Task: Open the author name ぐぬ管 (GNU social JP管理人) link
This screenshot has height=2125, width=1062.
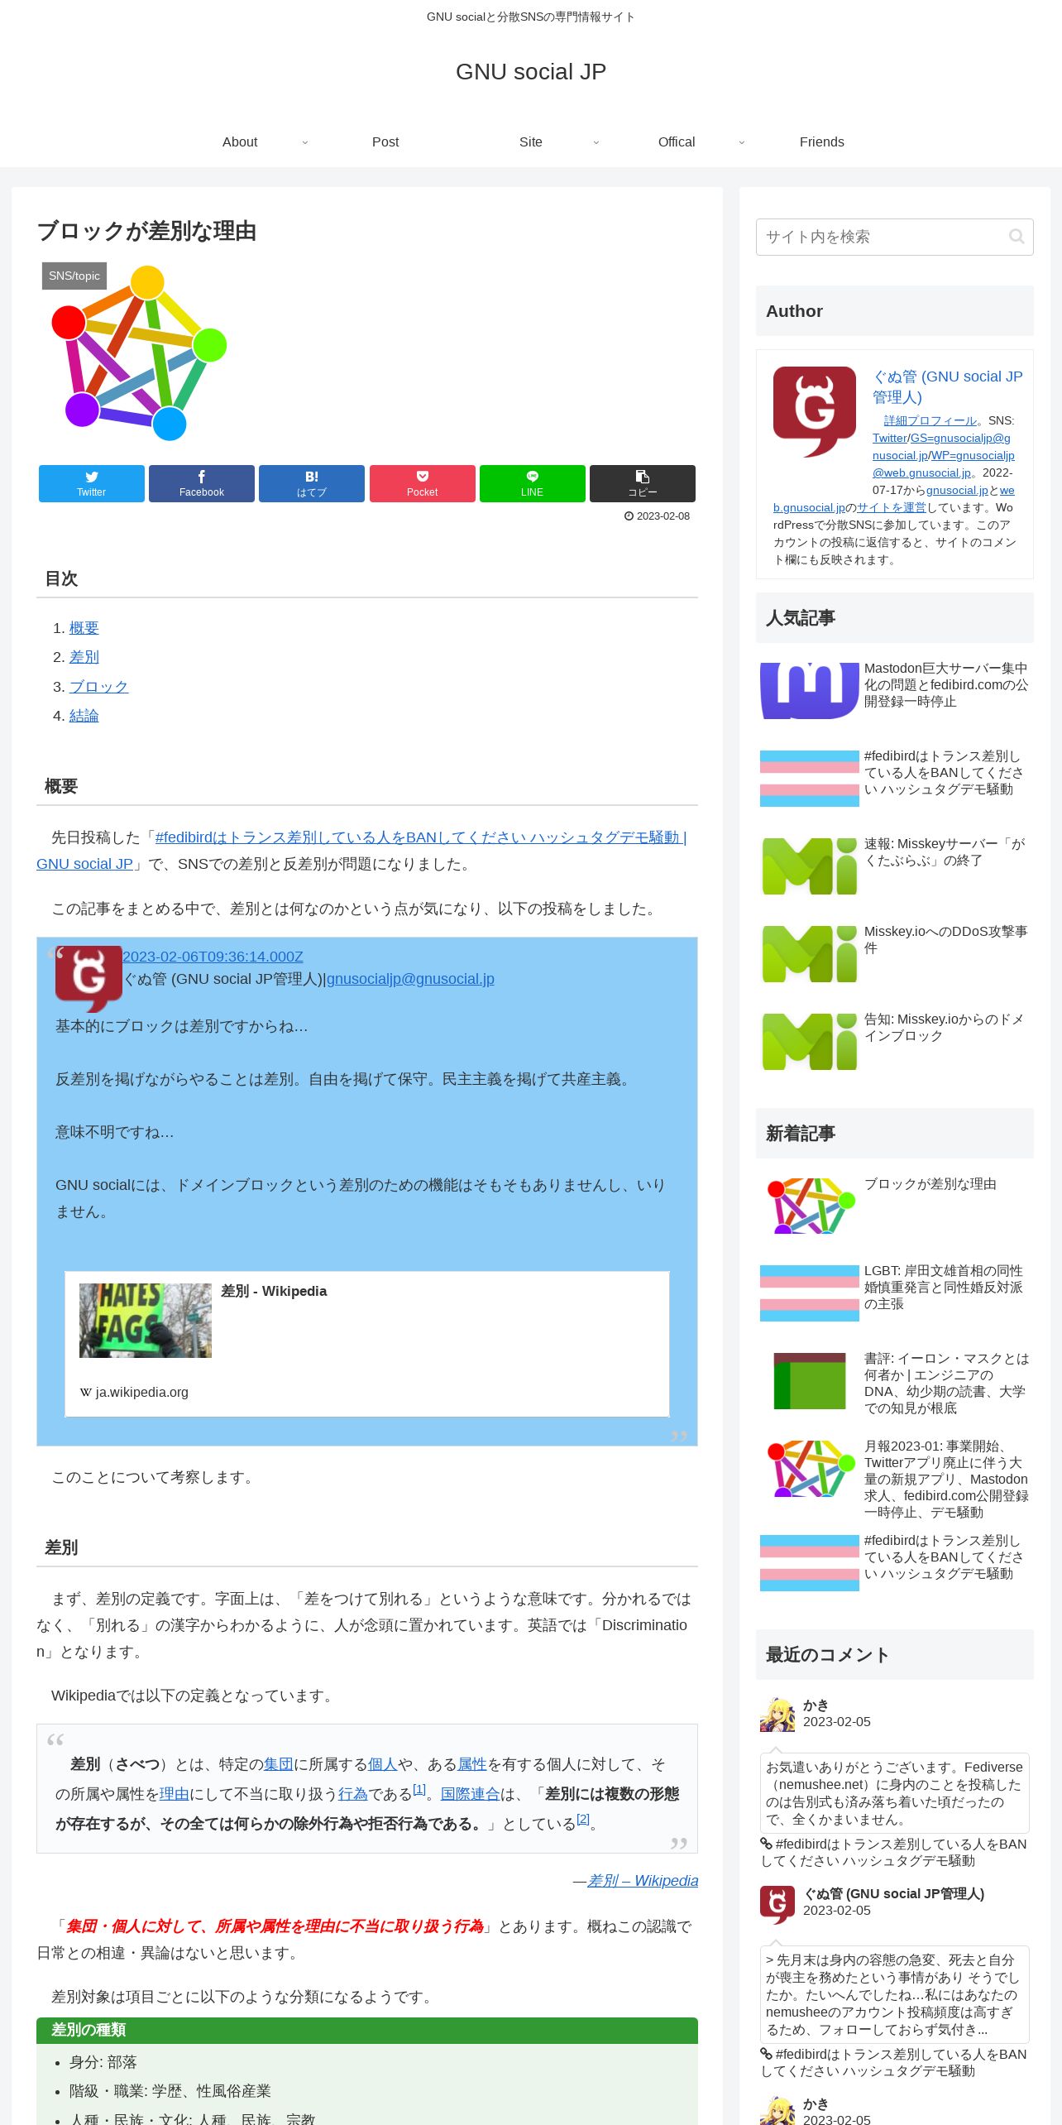Action: pos(948,386)
